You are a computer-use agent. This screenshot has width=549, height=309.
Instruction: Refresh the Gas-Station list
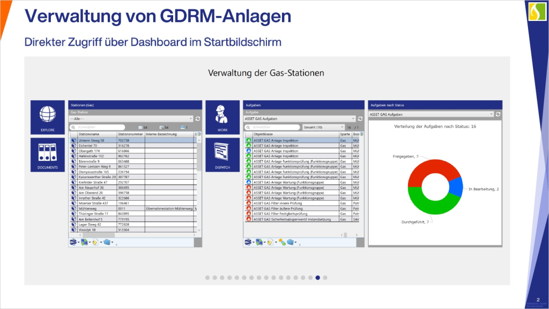[198, 119]
